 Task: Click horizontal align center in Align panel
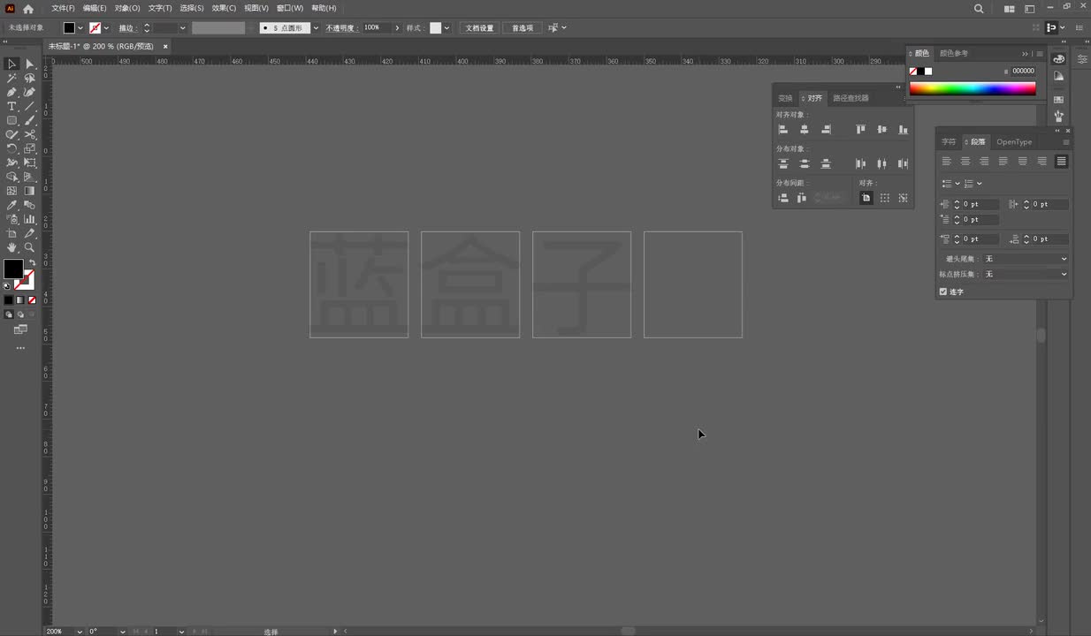(804, 129)
